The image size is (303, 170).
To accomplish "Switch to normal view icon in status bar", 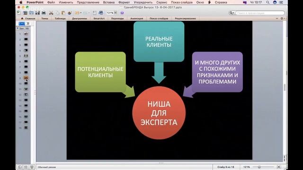I will point(20,167).
